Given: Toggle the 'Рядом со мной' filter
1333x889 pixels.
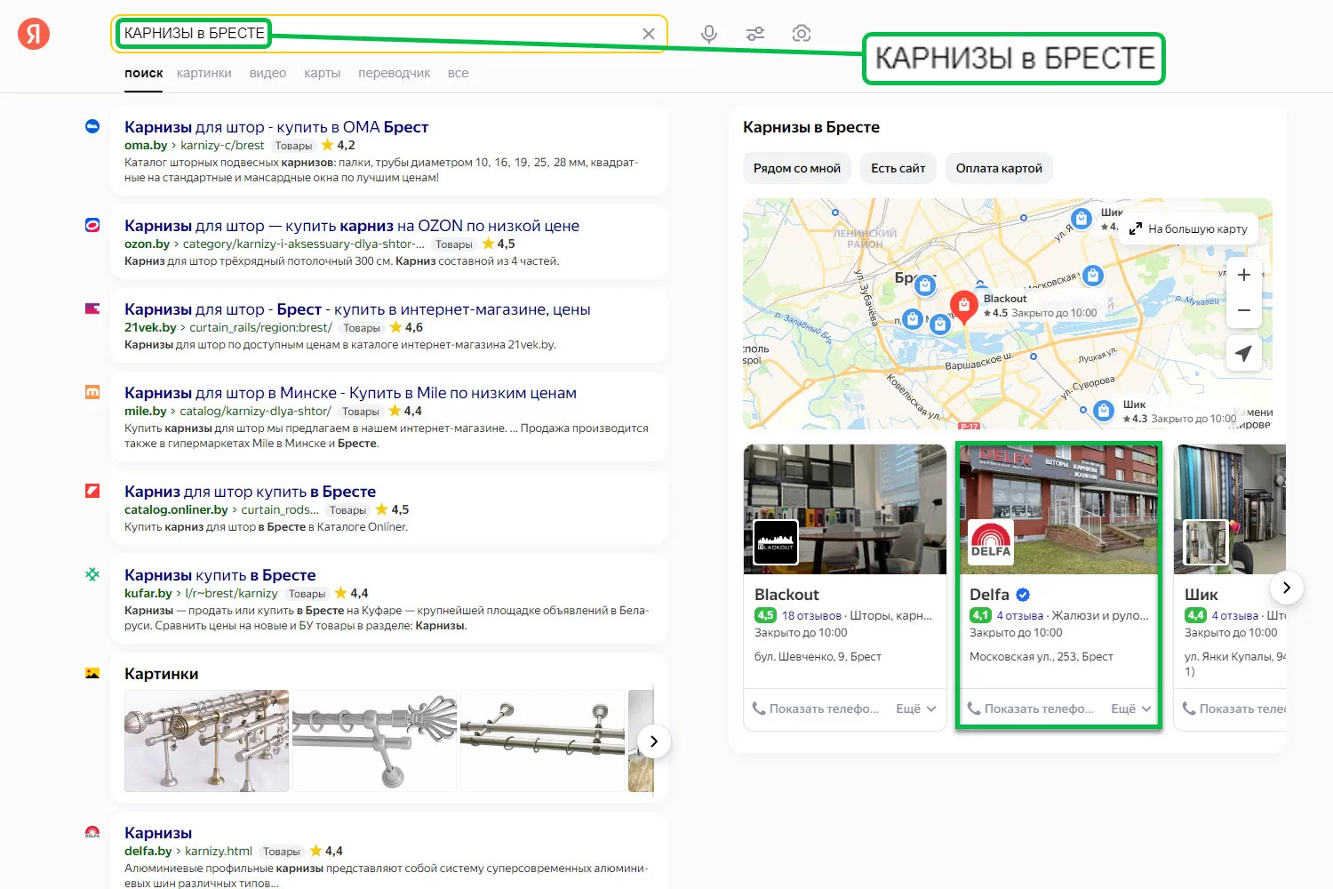Looking at the screenshot, I should tap(796, 168).
